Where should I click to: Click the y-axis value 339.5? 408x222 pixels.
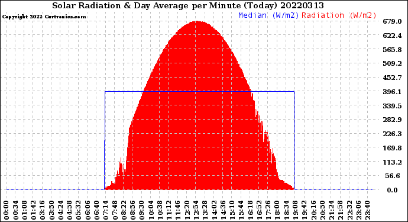click(x=392, y=106)
